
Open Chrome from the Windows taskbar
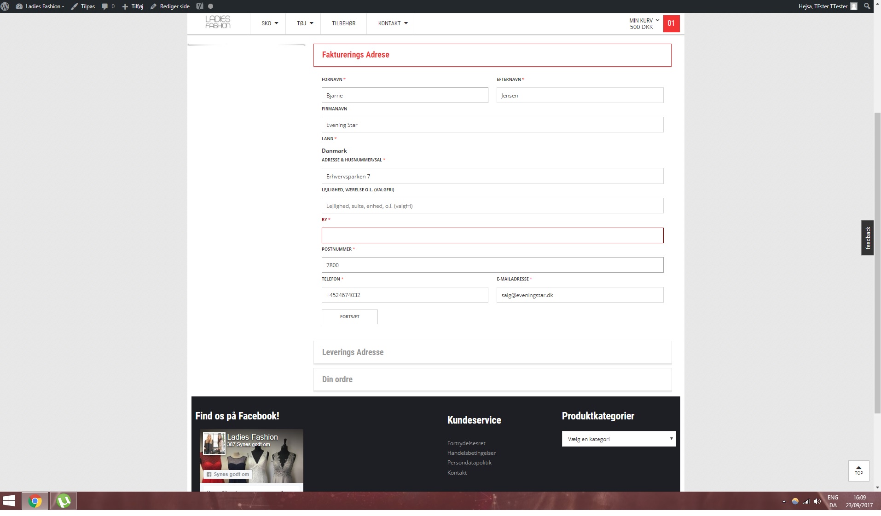[35, 501]
